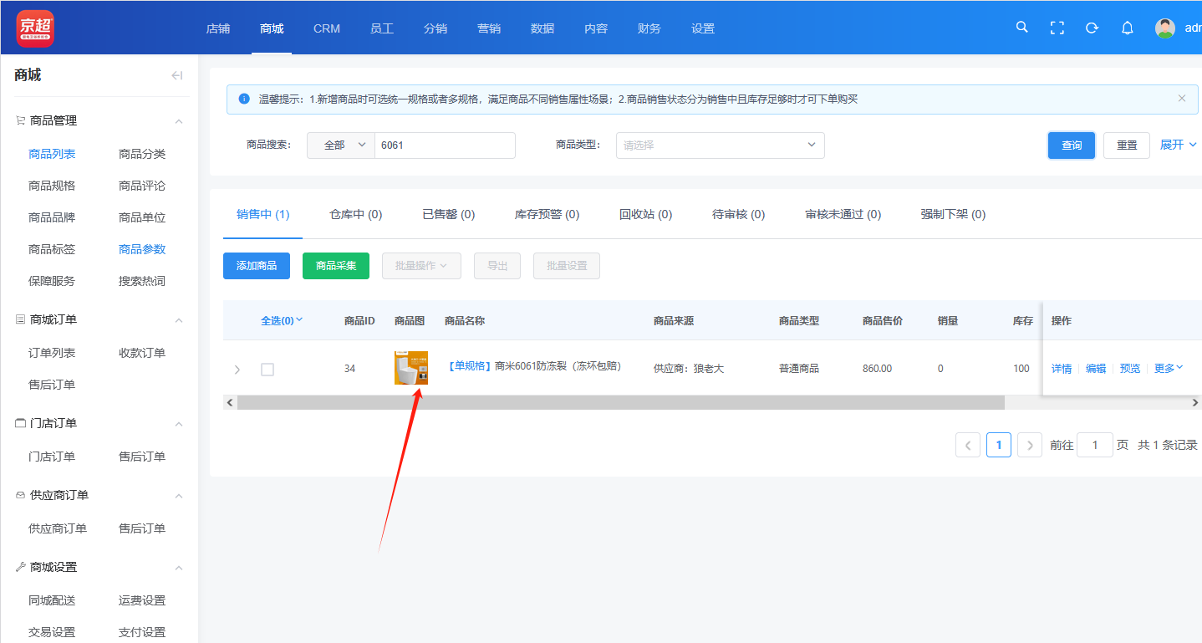Click the 前往 page number input
This screenshot has height=643, width=1202.
1095,445
